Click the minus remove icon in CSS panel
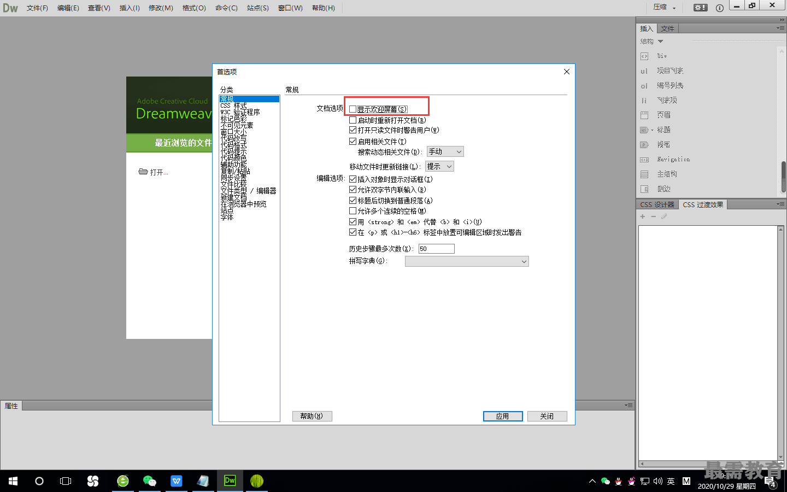 tap(653, 216)
